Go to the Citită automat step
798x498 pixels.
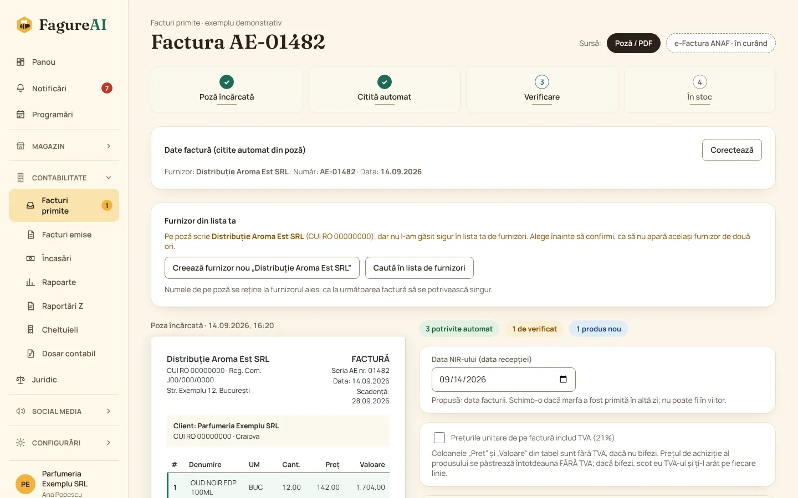[x=384, y=90]
